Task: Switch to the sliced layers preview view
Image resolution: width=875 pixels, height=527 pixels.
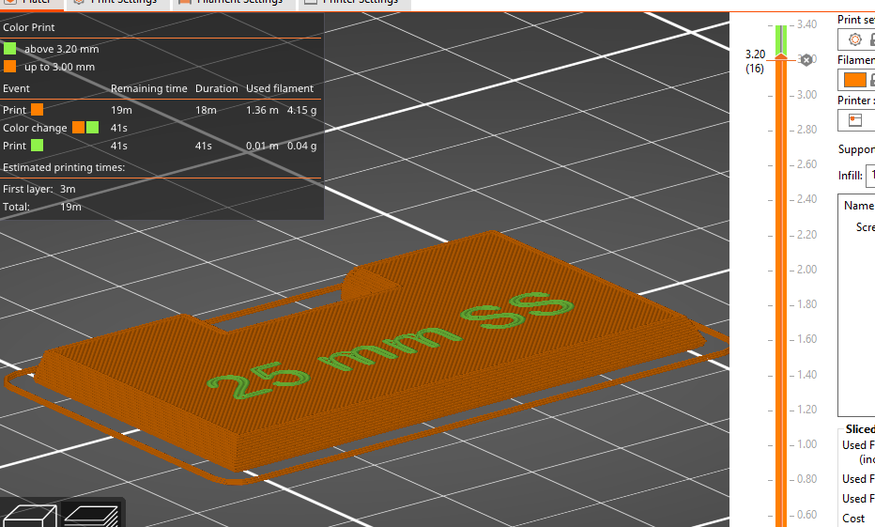Action: click(91, 516)
